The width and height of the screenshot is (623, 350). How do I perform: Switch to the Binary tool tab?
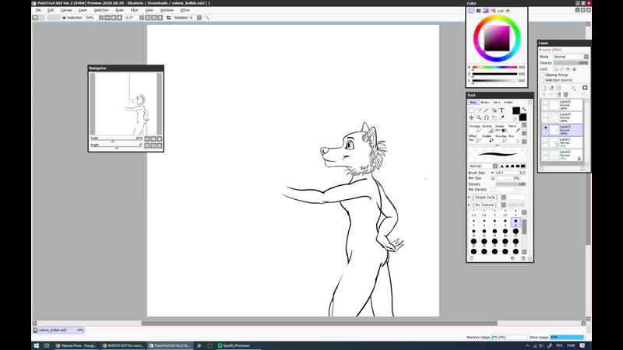484,102
